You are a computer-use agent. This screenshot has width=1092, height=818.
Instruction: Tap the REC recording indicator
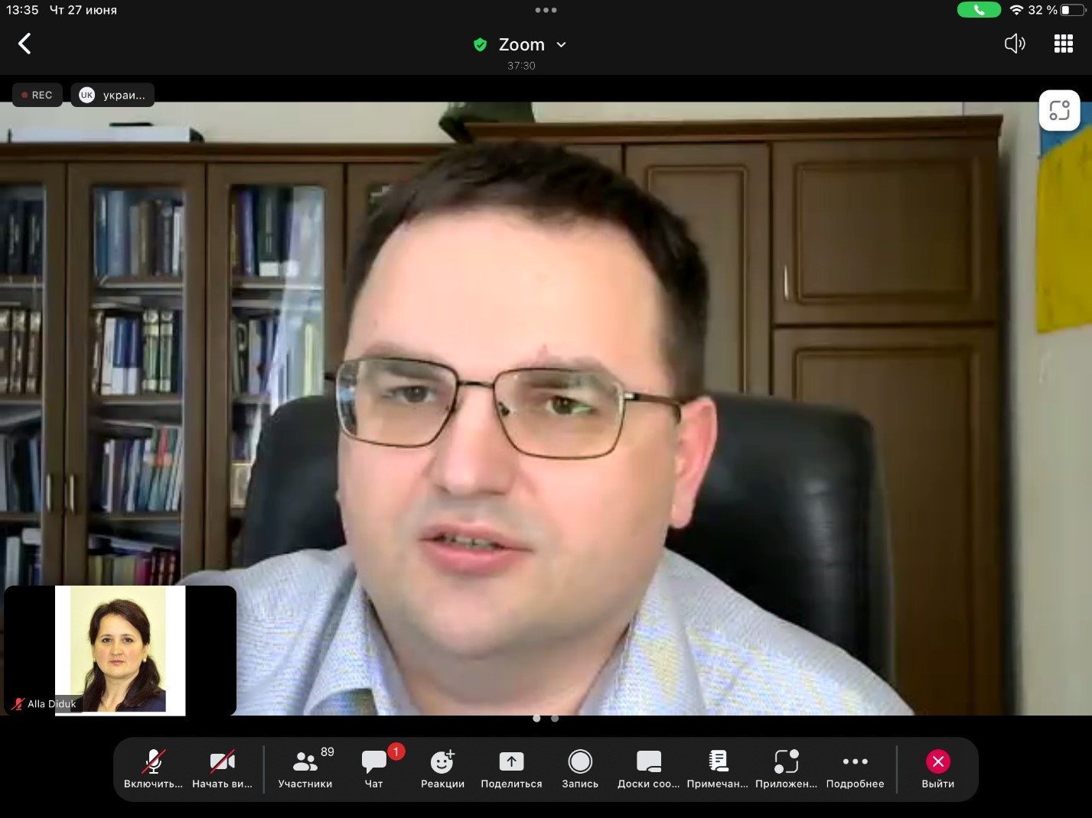[x=37, y=95]
